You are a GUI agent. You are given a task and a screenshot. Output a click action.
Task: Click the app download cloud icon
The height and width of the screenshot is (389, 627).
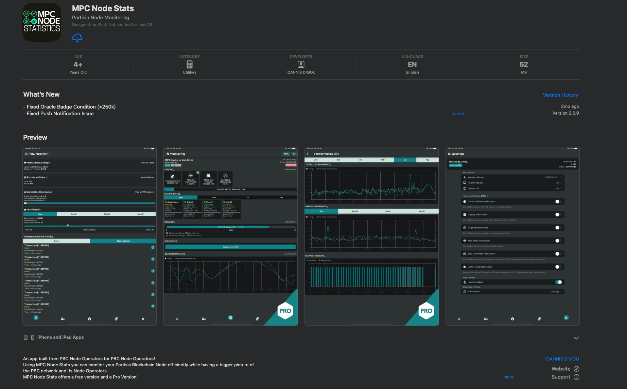tap(77, 38)
